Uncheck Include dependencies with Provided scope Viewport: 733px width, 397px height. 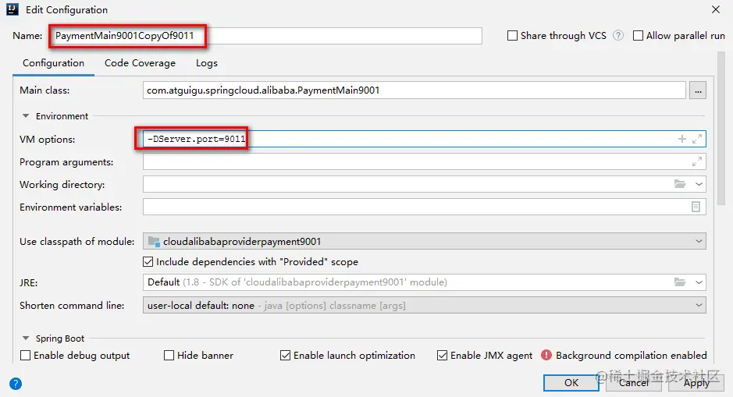tap(148, 262)
